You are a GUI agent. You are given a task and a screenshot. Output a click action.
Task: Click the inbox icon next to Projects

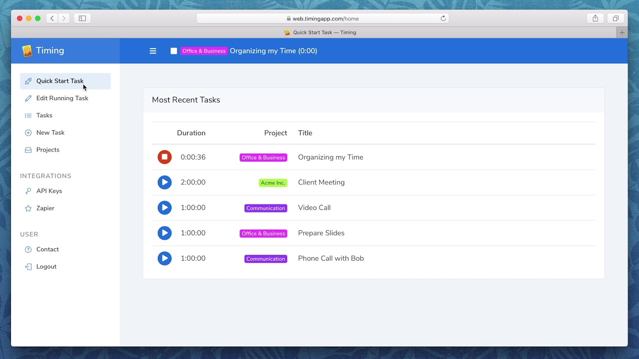pyautogui.click(x=28, y=150)
